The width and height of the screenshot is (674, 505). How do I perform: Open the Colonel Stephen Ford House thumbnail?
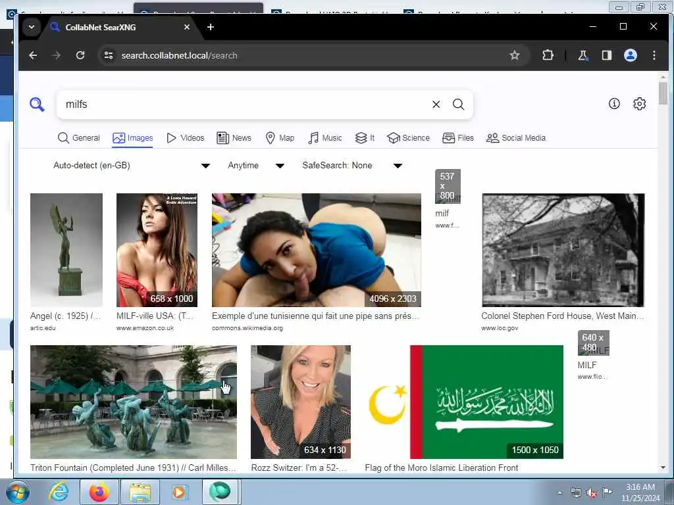563,250
